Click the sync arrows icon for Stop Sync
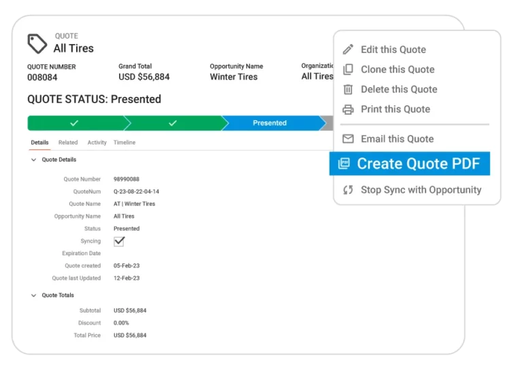The width and height of the screenshot is (522, 376). [x=348, y=190]
